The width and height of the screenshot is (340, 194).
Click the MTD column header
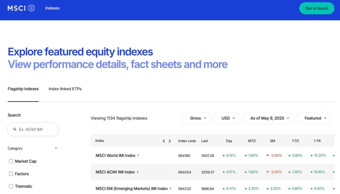[252, 141]
